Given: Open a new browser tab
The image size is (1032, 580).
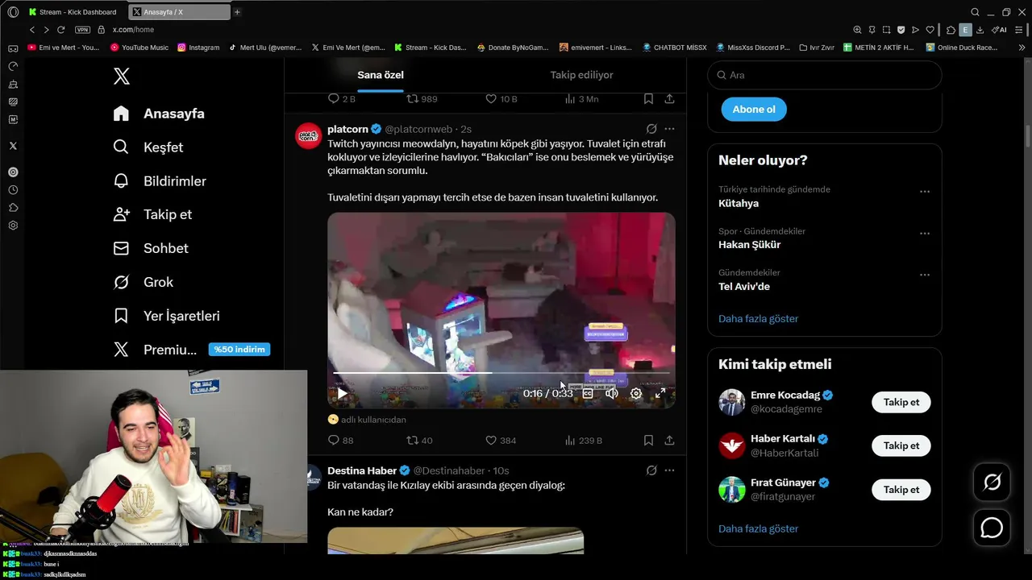Looking at the screenshot, I should (237, 12).
